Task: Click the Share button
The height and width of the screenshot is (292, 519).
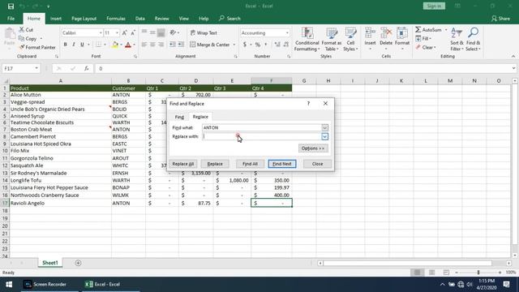Action: (x=500, y=19)
